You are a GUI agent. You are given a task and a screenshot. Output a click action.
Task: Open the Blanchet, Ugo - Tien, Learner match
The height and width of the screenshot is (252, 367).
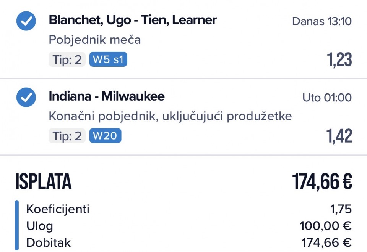pos(133,20)
